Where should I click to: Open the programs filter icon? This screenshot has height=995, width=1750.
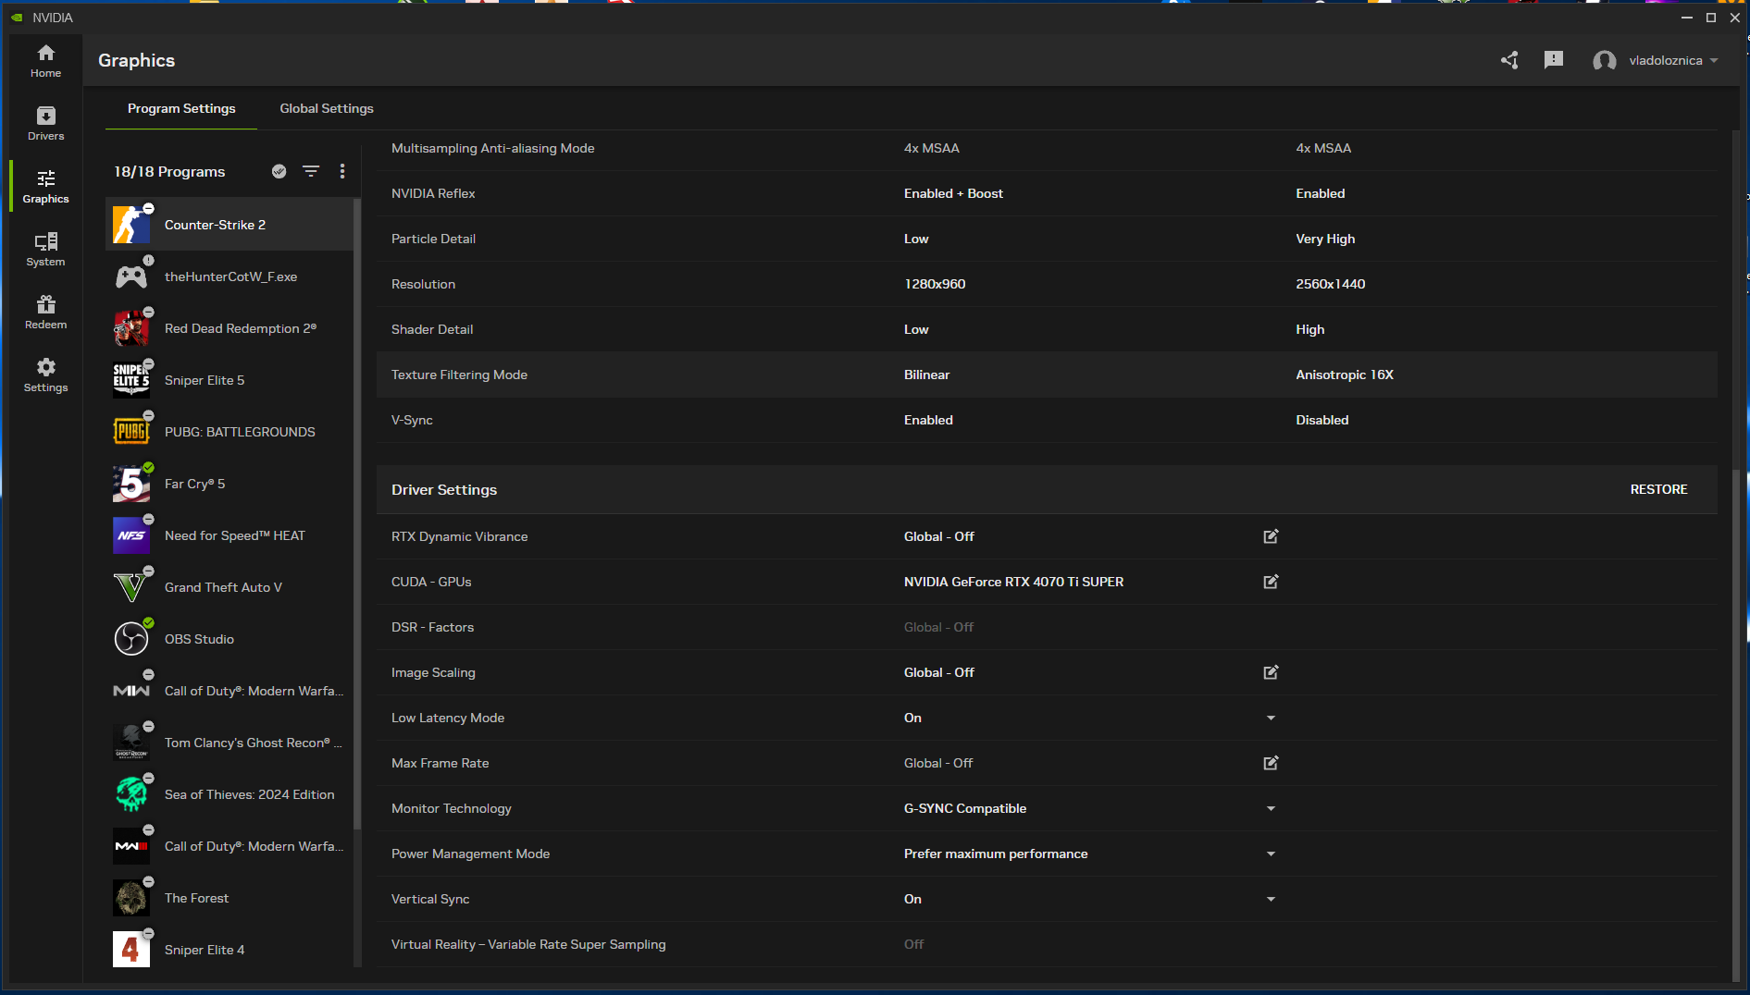click(311, 171)
